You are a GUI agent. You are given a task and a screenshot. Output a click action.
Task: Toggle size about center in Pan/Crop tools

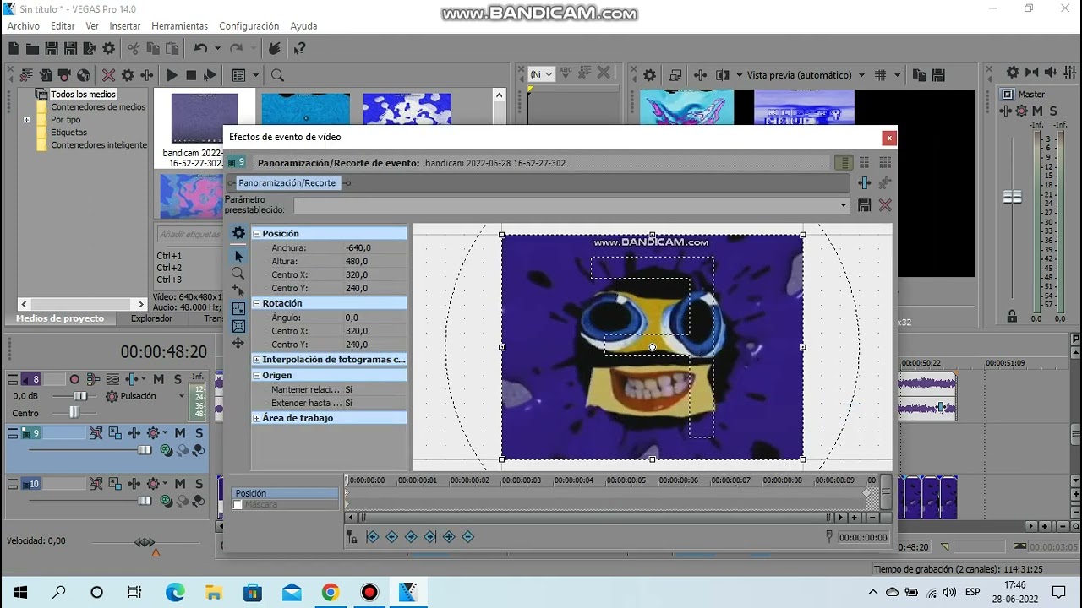tap(238, 326)
